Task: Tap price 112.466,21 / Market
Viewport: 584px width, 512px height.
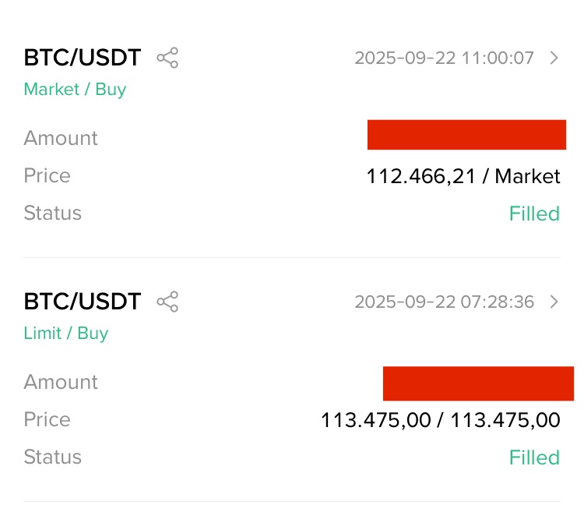Action: click(463, 176)
